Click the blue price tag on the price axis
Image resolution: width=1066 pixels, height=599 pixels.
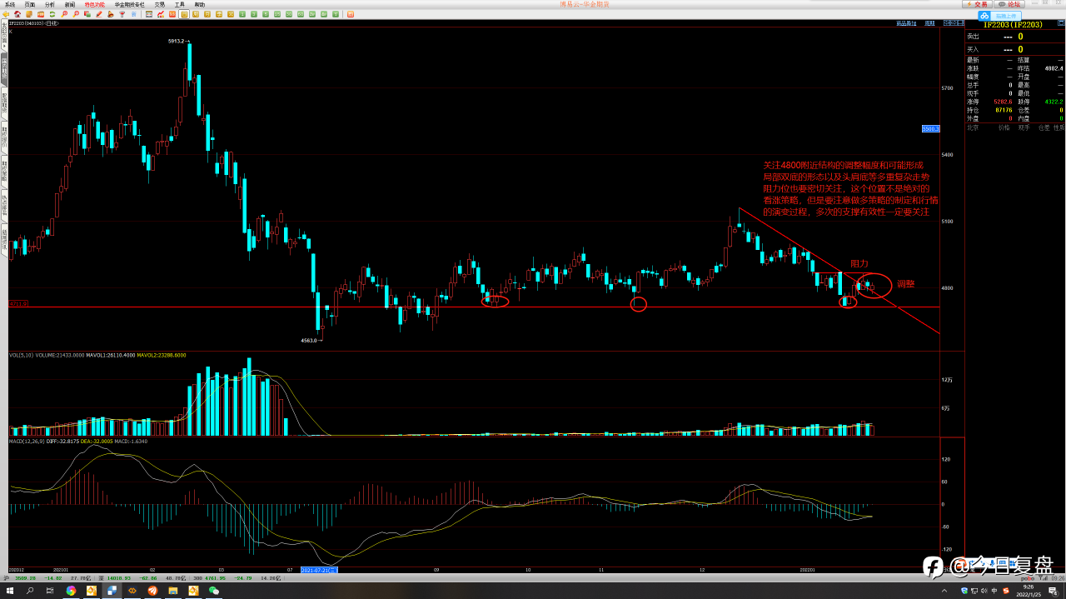(x=930, y=129)
